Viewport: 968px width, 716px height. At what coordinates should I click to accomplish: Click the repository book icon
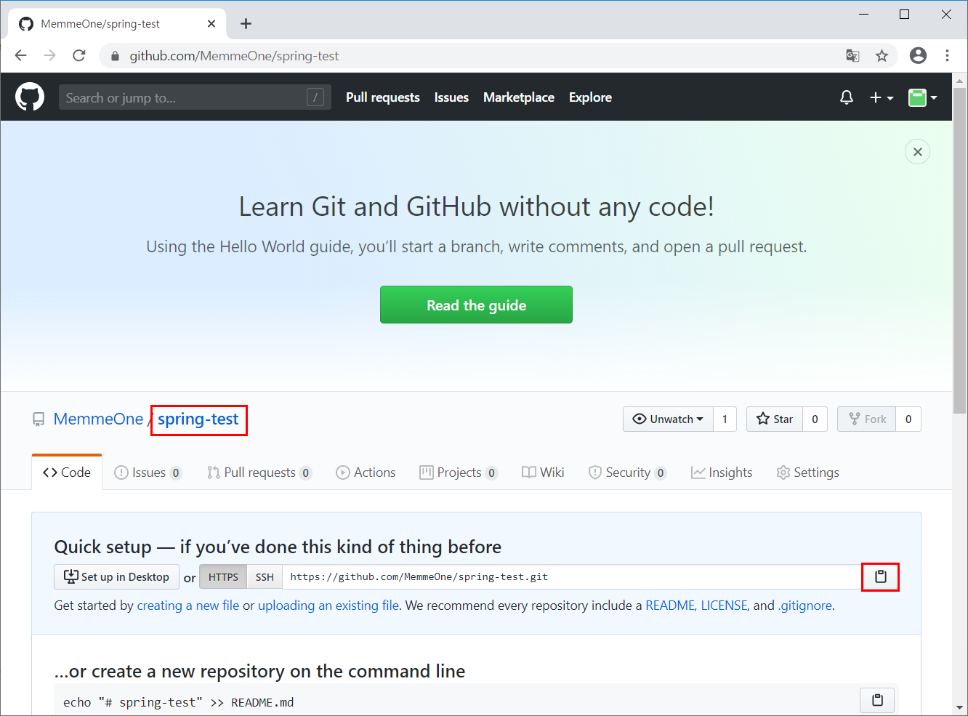(39, 419)
